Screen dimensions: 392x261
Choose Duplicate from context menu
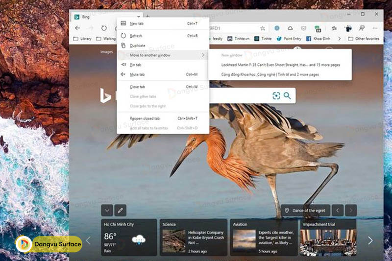(163, 46)
